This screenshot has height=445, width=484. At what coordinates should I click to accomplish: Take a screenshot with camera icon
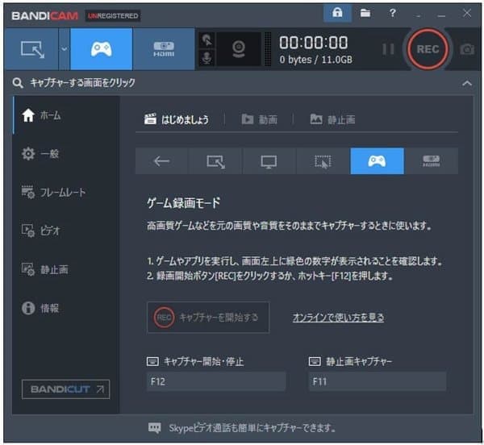(x=467, y=49)
